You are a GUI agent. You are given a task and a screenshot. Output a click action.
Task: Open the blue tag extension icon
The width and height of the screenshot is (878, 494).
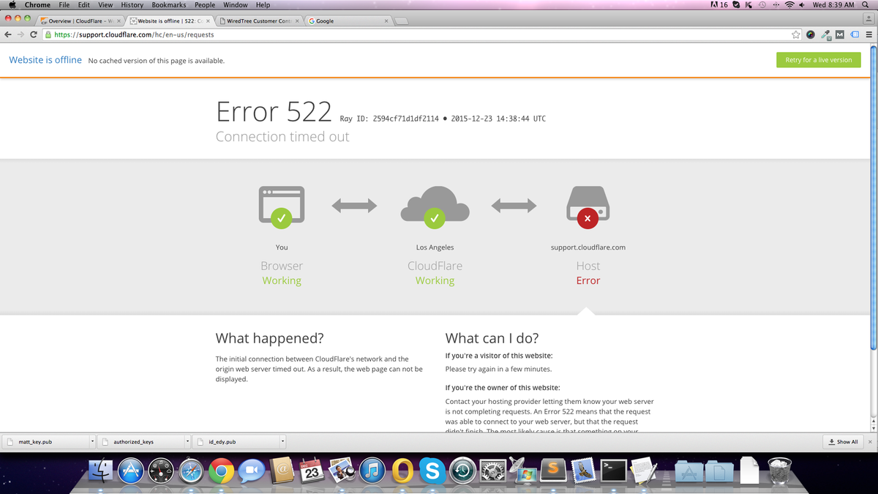click(x=854, y=34)
